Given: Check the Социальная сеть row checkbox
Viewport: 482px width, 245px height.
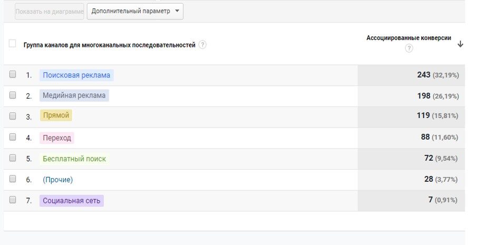Looking at the screenshot, I should tap(13, 200).
